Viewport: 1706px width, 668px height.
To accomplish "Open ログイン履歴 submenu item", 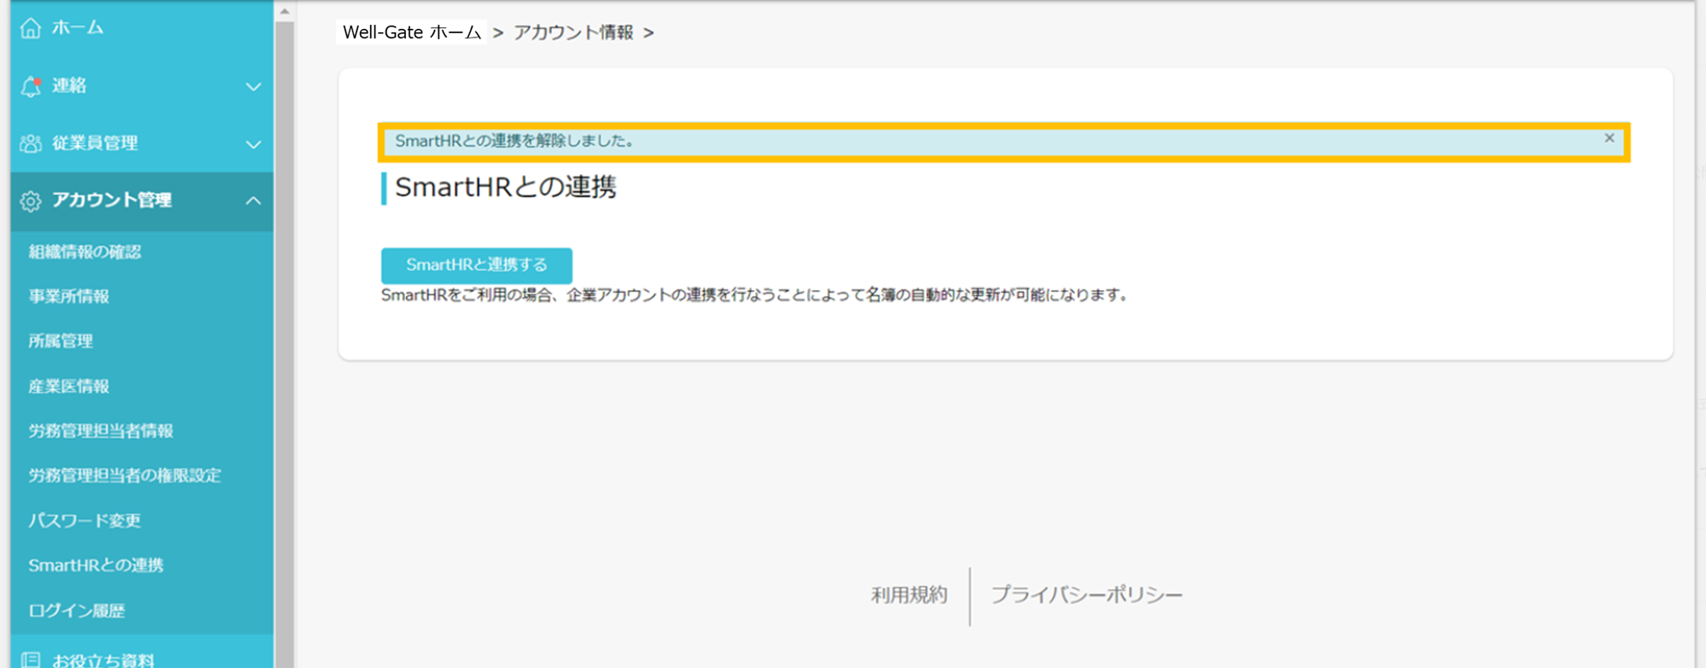I will [x=77, y=610].
